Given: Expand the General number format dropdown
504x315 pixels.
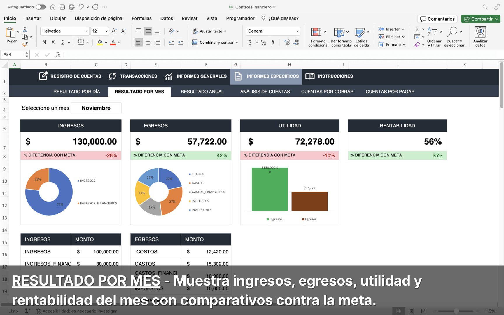Looking at the screenshot, I should point(297,31).
